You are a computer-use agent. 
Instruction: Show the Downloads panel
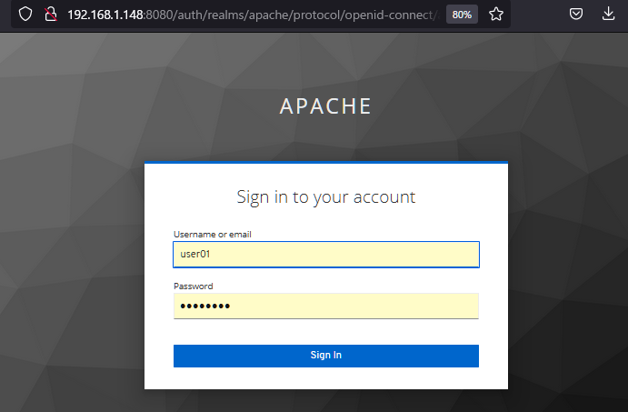click(x=609, y=15)
